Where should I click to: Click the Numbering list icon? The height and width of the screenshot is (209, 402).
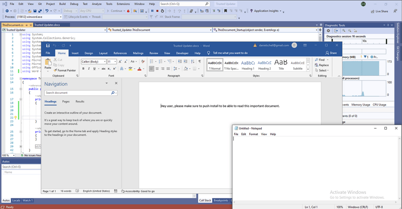[160, 62]
